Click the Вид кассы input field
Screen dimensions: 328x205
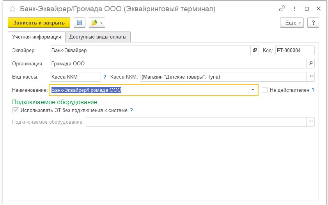[x=75, y=77]
